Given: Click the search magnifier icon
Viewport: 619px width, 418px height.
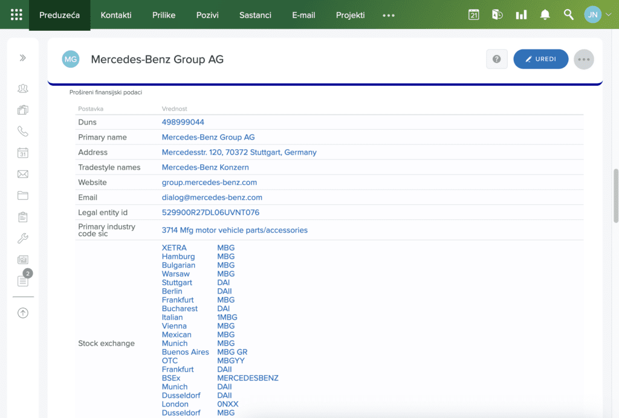Looking at the screenshot, I should tap(568, 15).
